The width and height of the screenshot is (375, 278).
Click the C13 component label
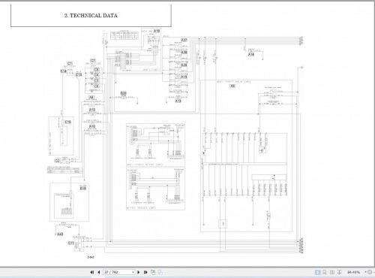coord(79,74)
